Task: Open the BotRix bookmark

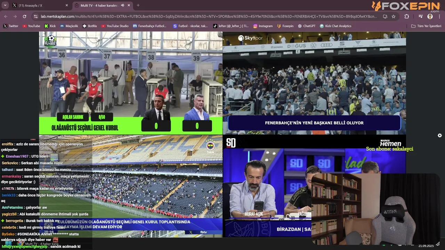Action: (x=90, y=26)
